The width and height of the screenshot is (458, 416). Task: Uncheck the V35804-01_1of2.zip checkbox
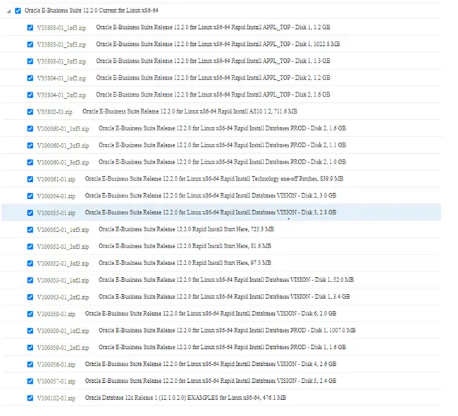click(x=30, y=78)
